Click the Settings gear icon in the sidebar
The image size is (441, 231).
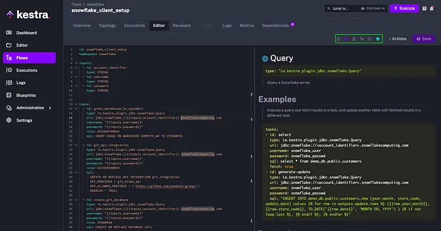coord(9,120)
